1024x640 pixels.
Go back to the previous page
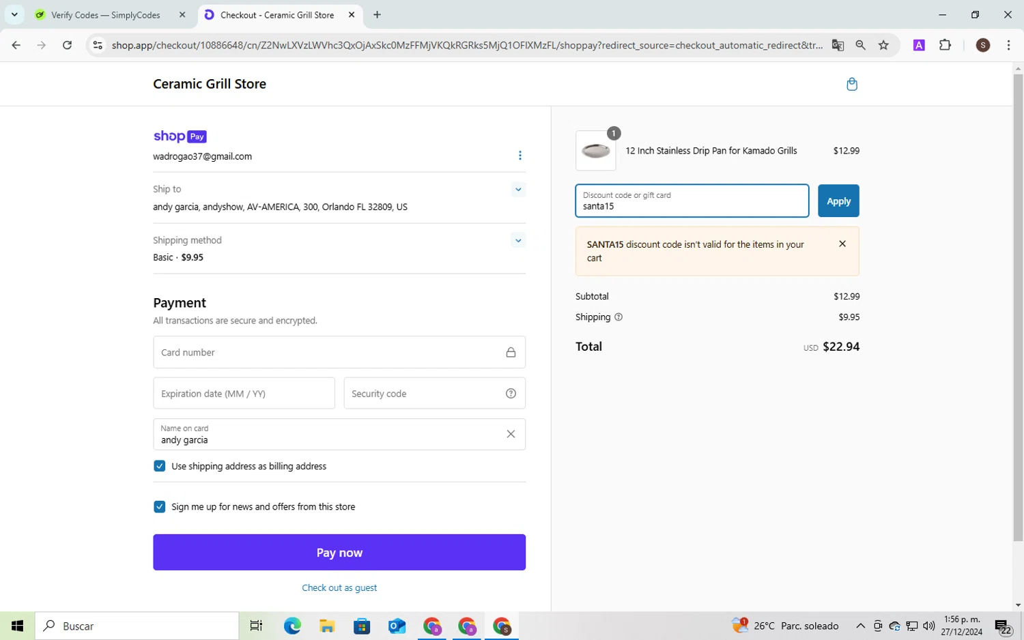[16, 45]
